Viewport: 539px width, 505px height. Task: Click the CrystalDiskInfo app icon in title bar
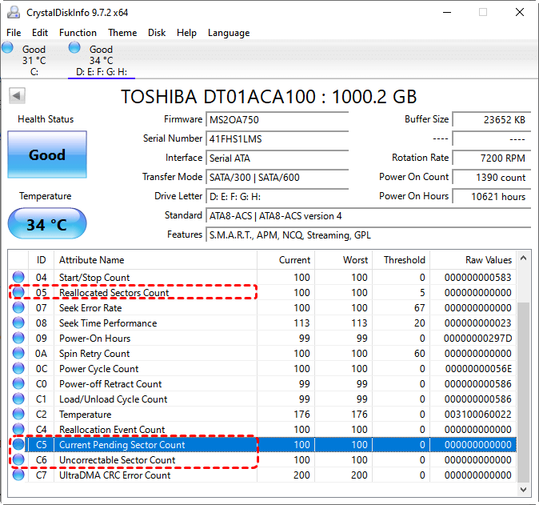click(x=12, y=12)
